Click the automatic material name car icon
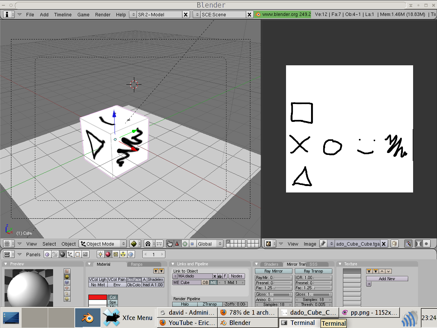This screenshot has height=328, width=437. coord(220,276)
